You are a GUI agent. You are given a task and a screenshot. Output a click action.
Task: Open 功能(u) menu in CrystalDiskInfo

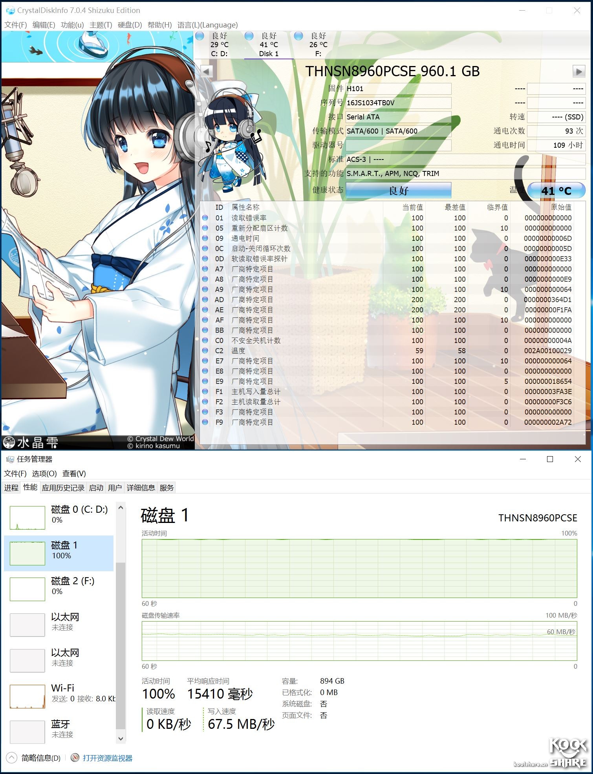[x=72, y=25]
